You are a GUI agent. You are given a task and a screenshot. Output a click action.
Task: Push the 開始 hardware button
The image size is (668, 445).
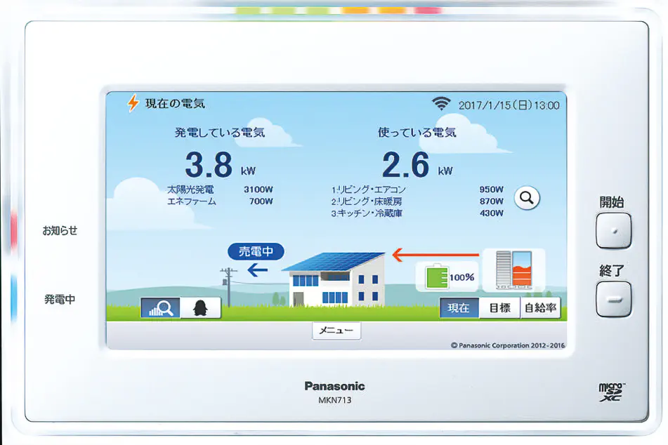click(613, 231)
